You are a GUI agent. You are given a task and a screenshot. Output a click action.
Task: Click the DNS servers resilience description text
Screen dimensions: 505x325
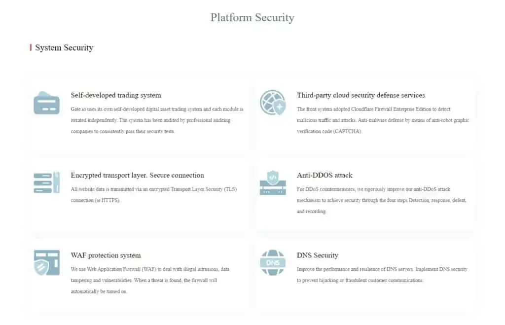(382, 275)
